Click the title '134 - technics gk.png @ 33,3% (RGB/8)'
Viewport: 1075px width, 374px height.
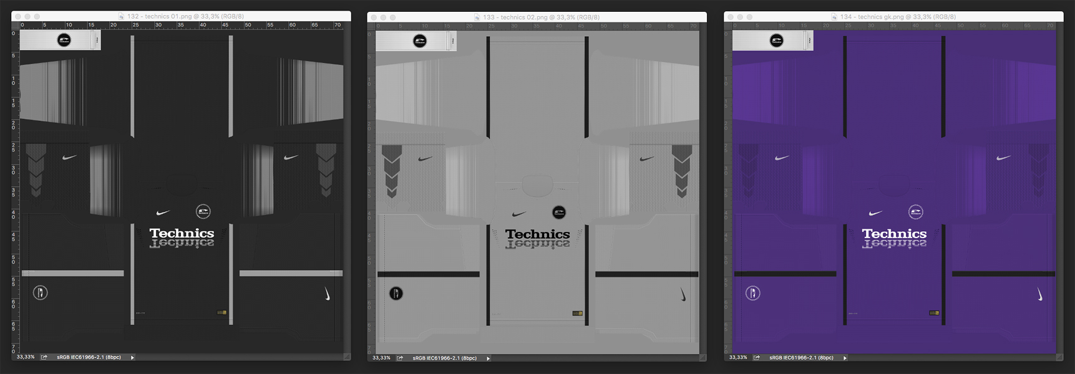coord(898,17)
